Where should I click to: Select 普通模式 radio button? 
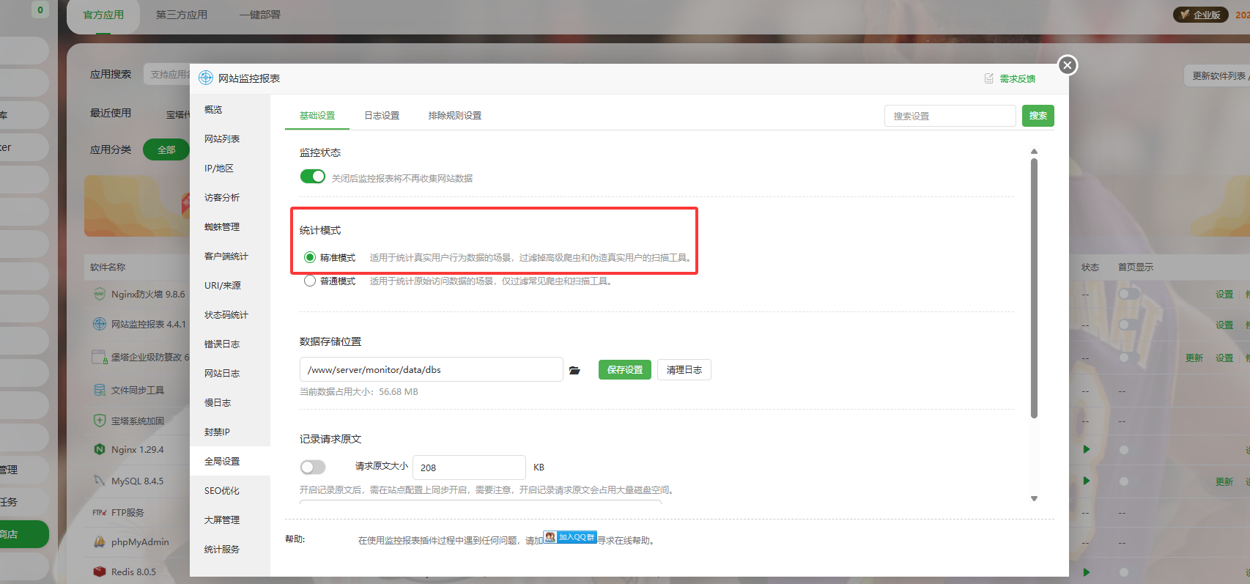(310, 281)
